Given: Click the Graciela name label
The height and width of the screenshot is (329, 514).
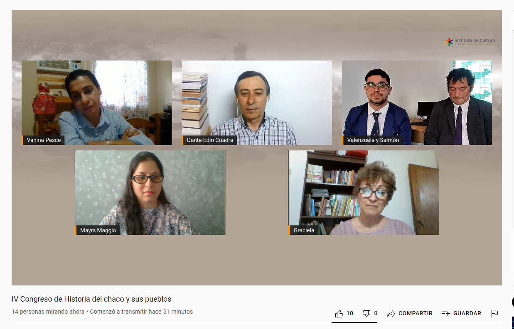Looking at the screenshot, I should (304, 230).
